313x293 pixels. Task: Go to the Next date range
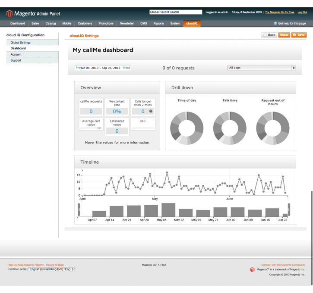pos(126,68)
